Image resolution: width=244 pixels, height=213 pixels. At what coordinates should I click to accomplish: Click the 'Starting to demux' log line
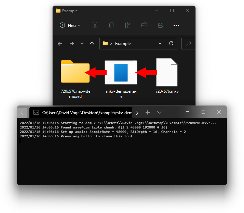(x=118, y=123)
